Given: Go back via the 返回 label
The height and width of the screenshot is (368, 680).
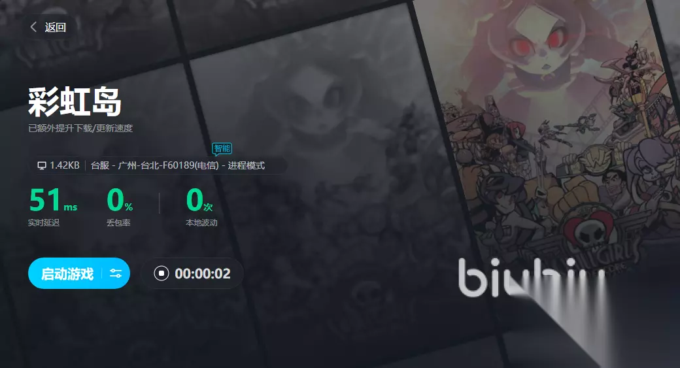Looking at the screenshot, I should pyautogui.click(x=55, y=27).
